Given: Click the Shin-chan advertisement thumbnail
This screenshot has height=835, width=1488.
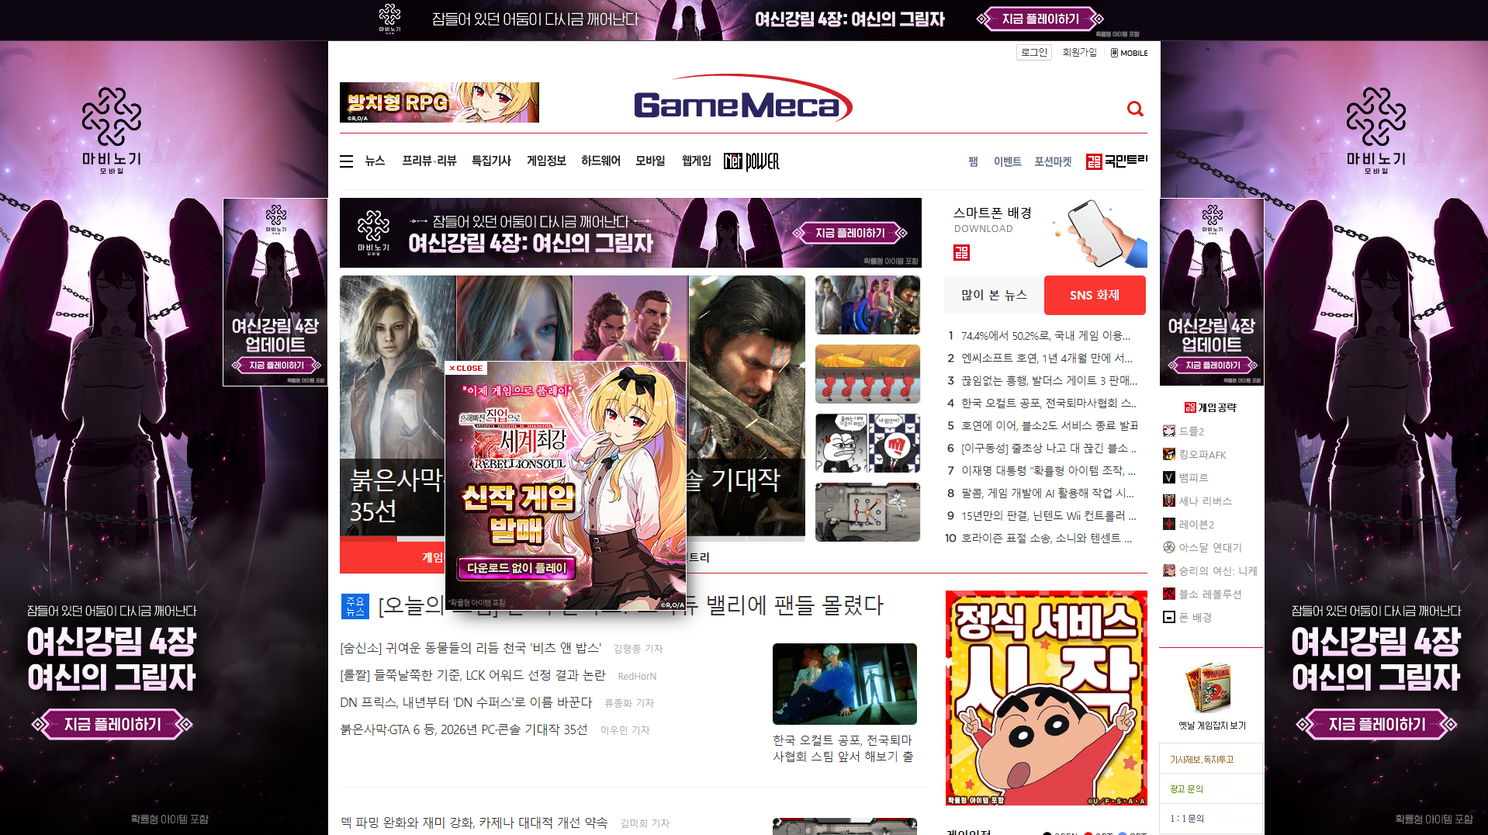Looking at the screenshot, I should click(1046, 697).
